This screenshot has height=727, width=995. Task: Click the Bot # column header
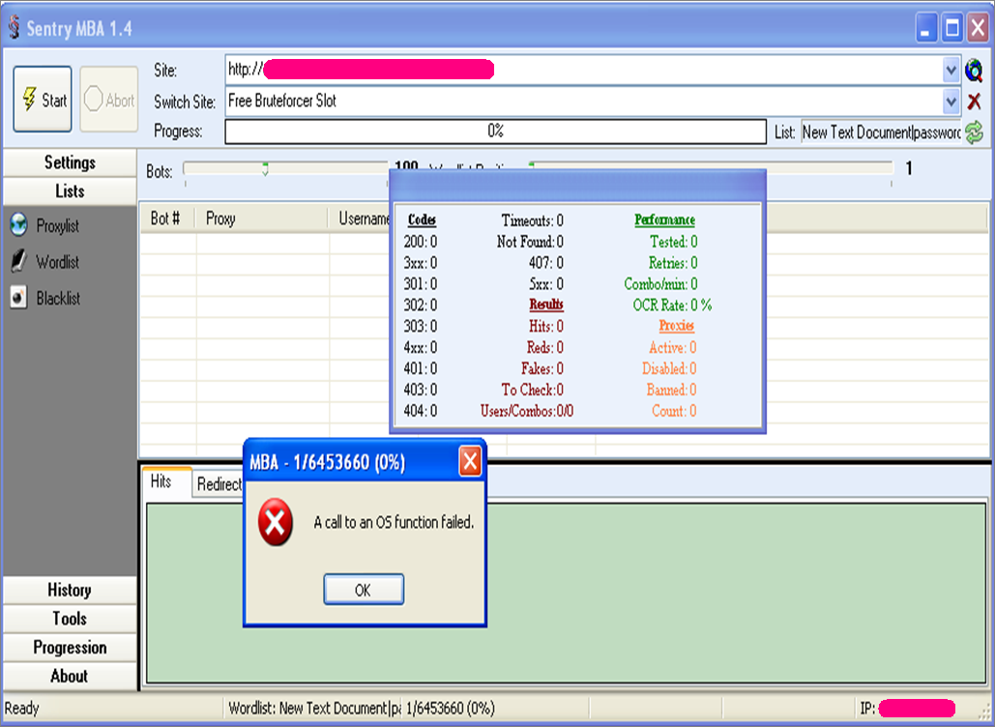(167, 218)
